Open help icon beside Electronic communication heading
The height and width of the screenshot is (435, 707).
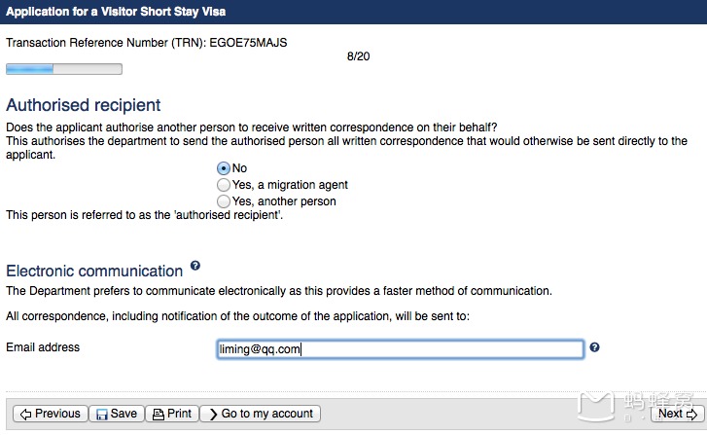pyautogui.click(x=195, y=266)
